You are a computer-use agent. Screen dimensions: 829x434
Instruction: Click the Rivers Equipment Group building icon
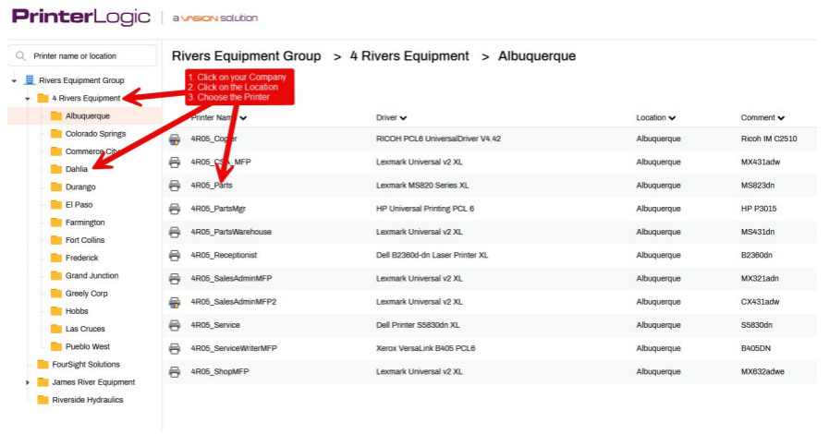(30, 80)
